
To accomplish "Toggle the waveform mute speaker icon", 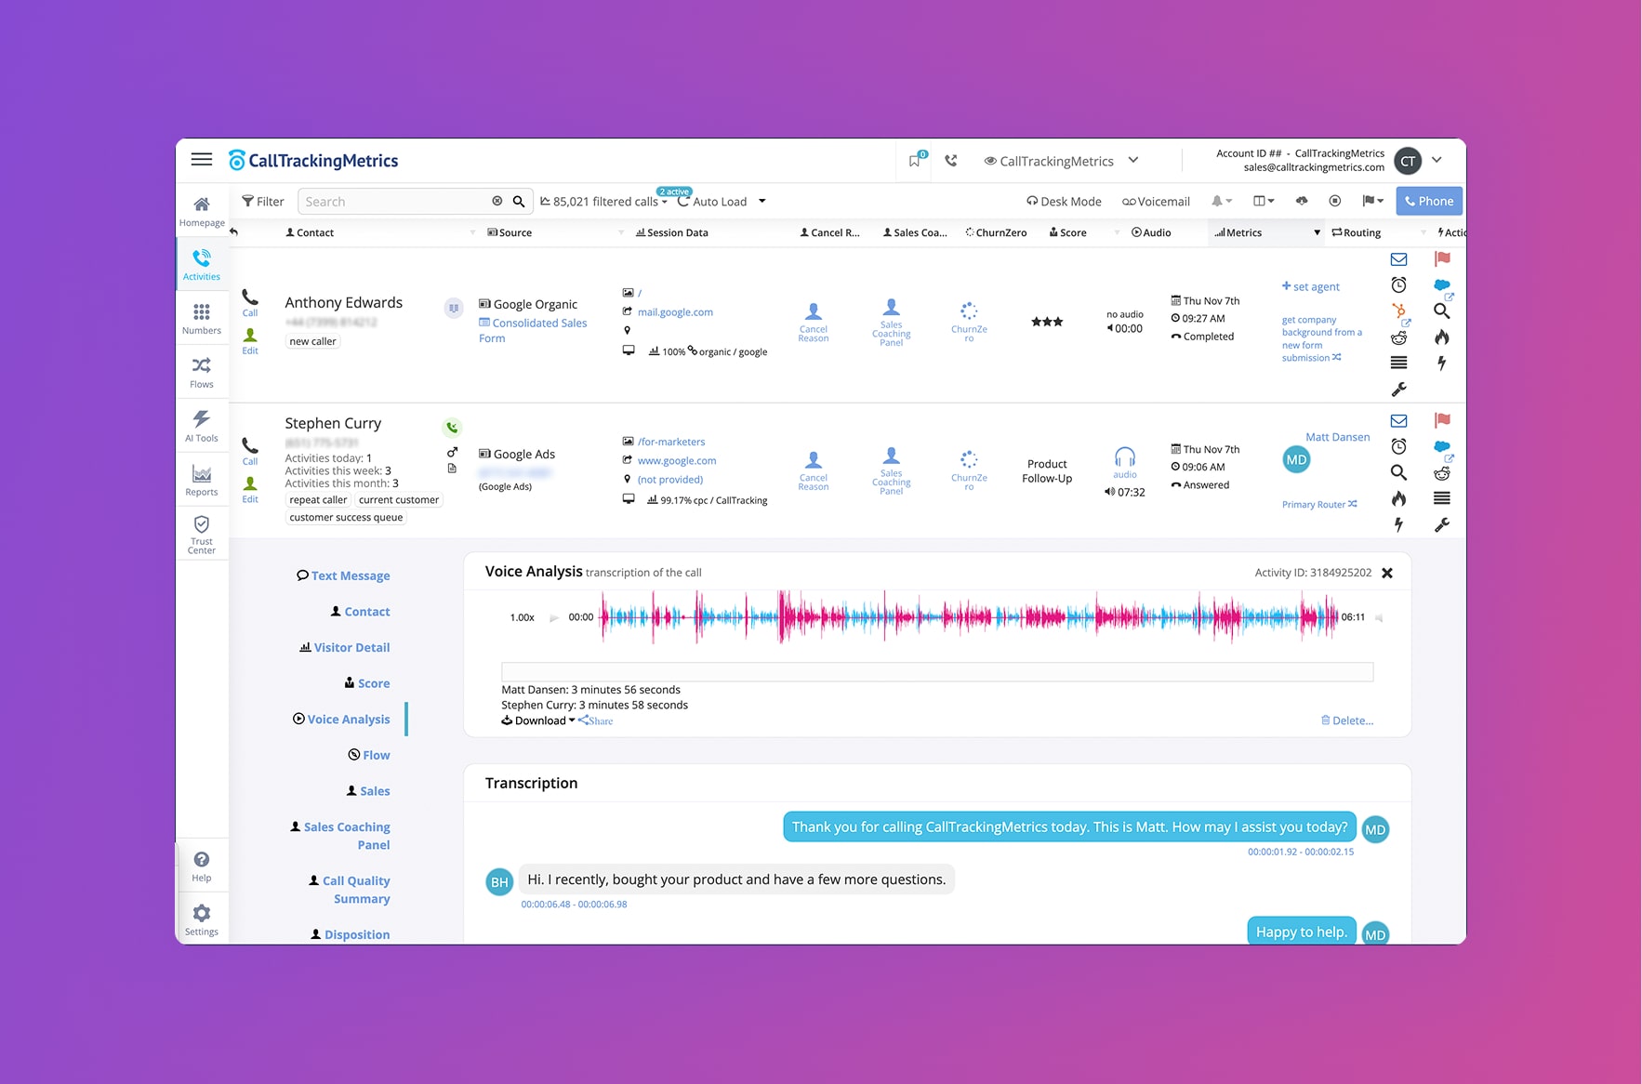I will point(1379,617).
